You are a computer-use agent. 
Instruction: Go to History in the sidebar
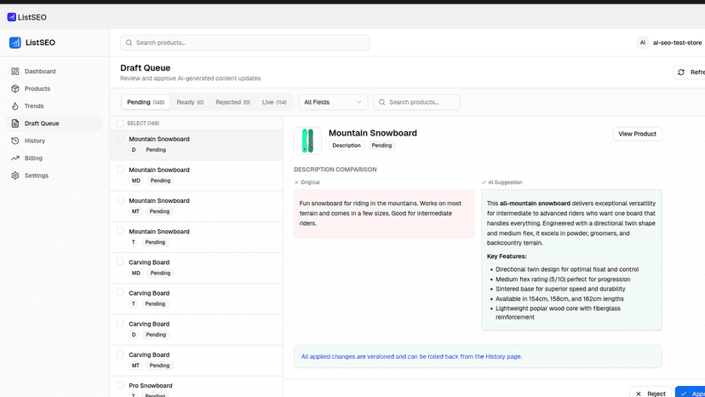tap(54, 141)
